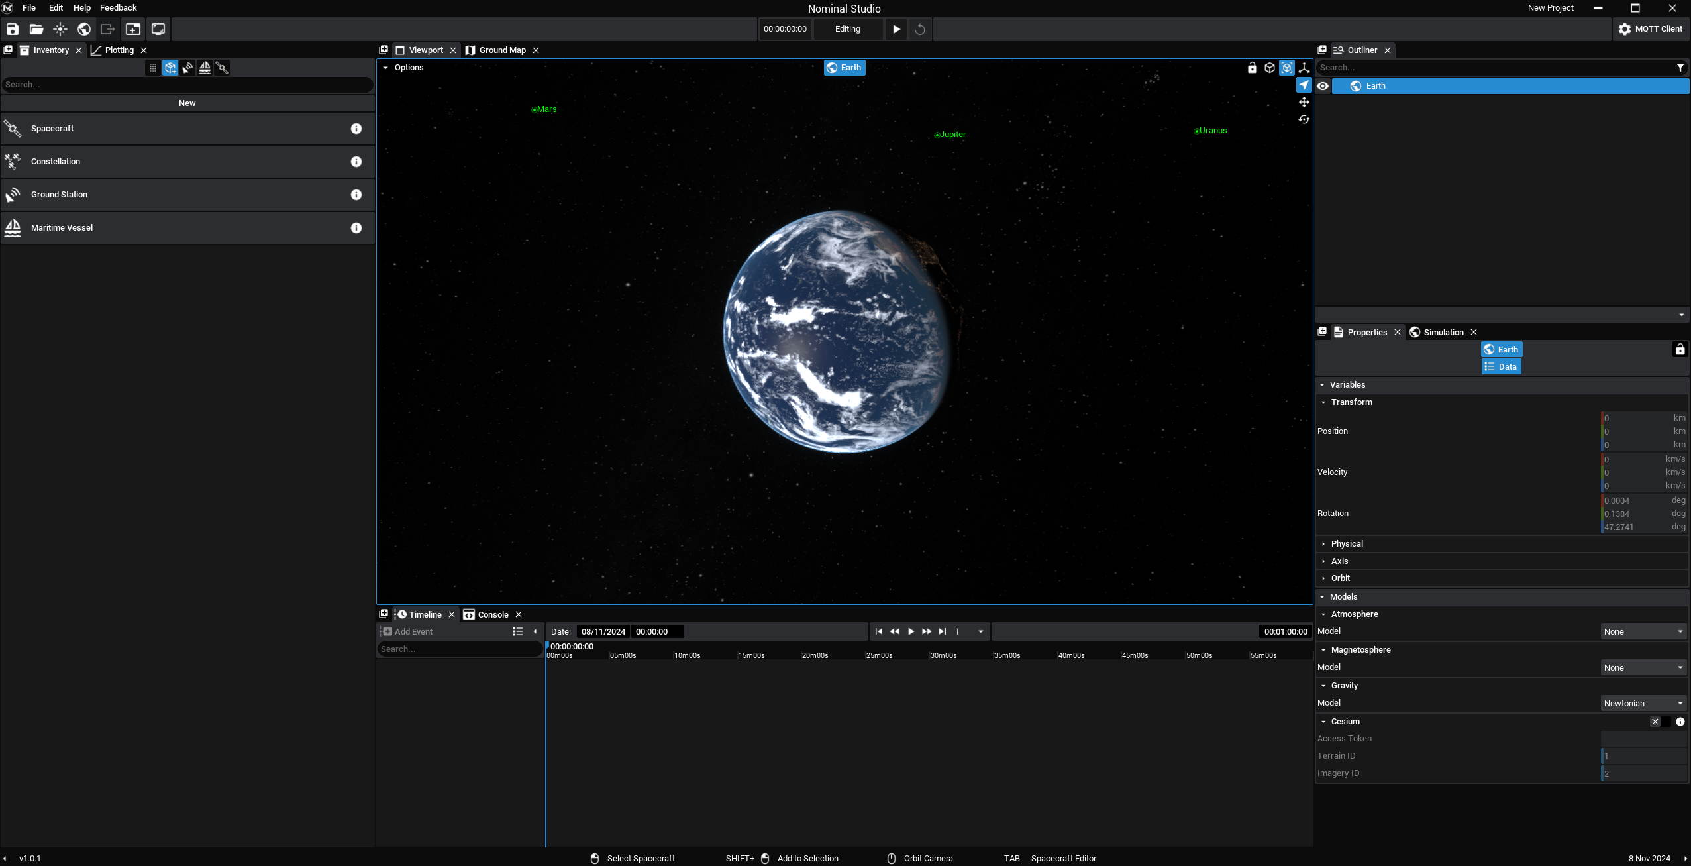Toggle the navigation arrow mode in viewport
Viewport: 1691px width, 866px height.
[x=1304, y=85]
